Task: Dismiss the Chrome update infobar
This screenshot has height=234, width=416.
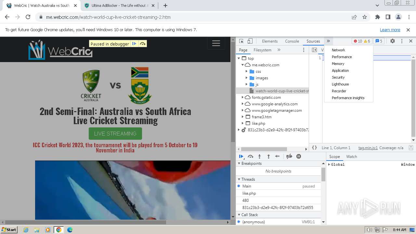Action: click(x=408, y=30)
